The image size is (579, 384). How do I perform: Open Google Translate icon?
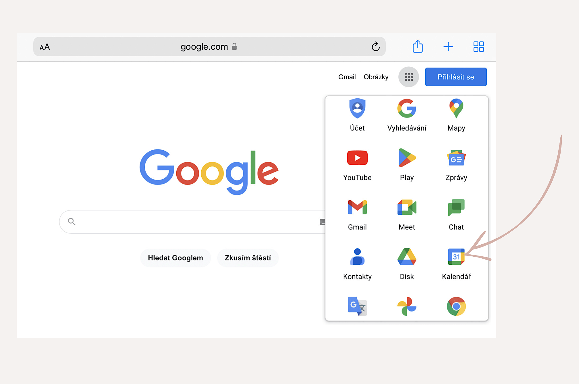(357, 306)
